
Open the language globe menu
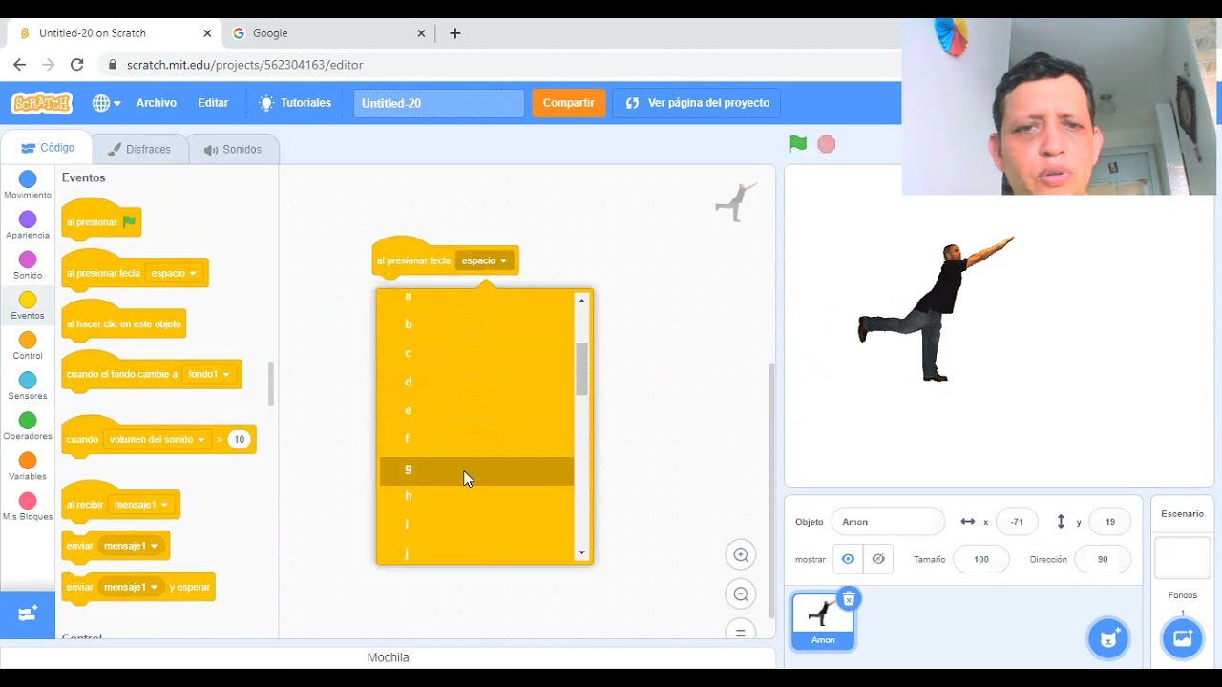(106, 103)
